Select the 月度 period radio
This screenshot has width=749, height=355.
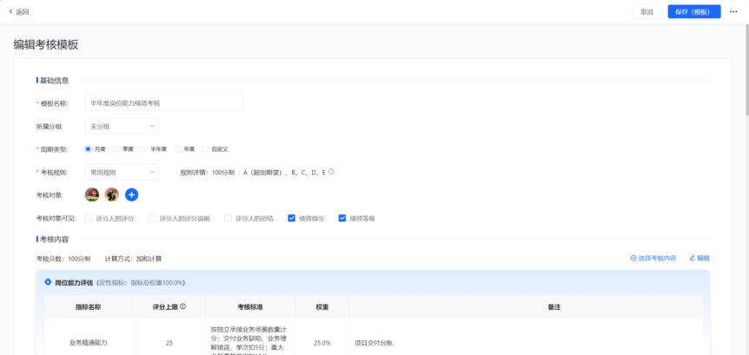(x=88, y=149)
